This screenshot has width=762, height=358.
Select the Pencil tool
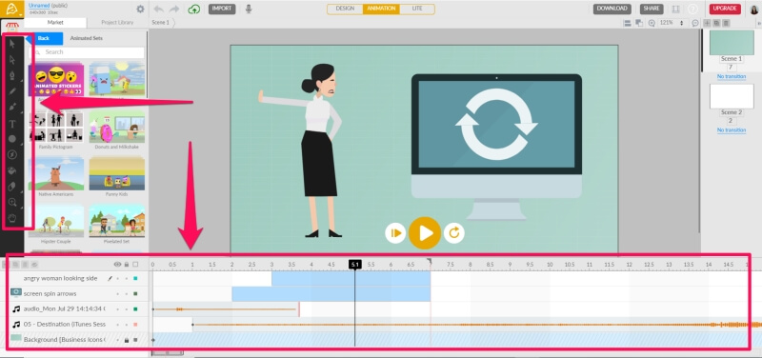tap(12, 91)
